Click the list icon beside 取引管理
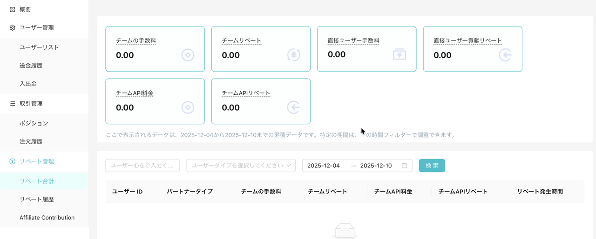The width and height of the screenshot is (596, 239). point(13,104)
